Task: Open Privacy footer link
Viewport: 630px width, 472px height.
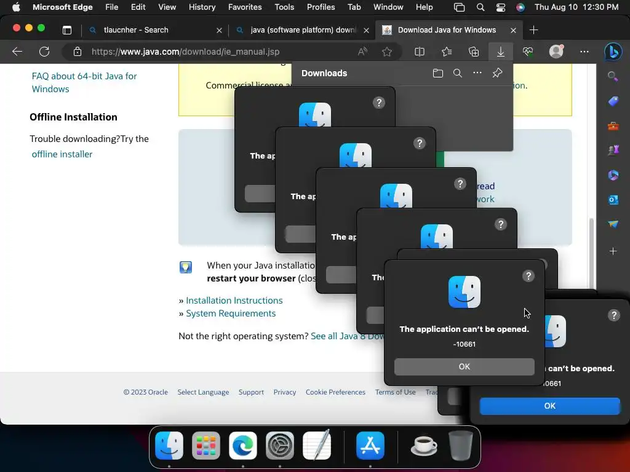Action: tap(284, 392)
